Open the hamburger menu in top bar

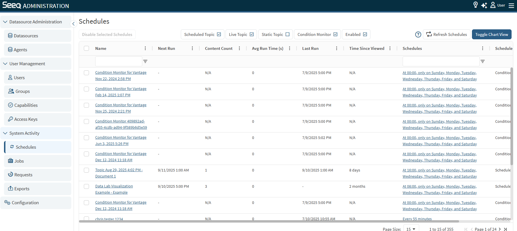(511, 5)
